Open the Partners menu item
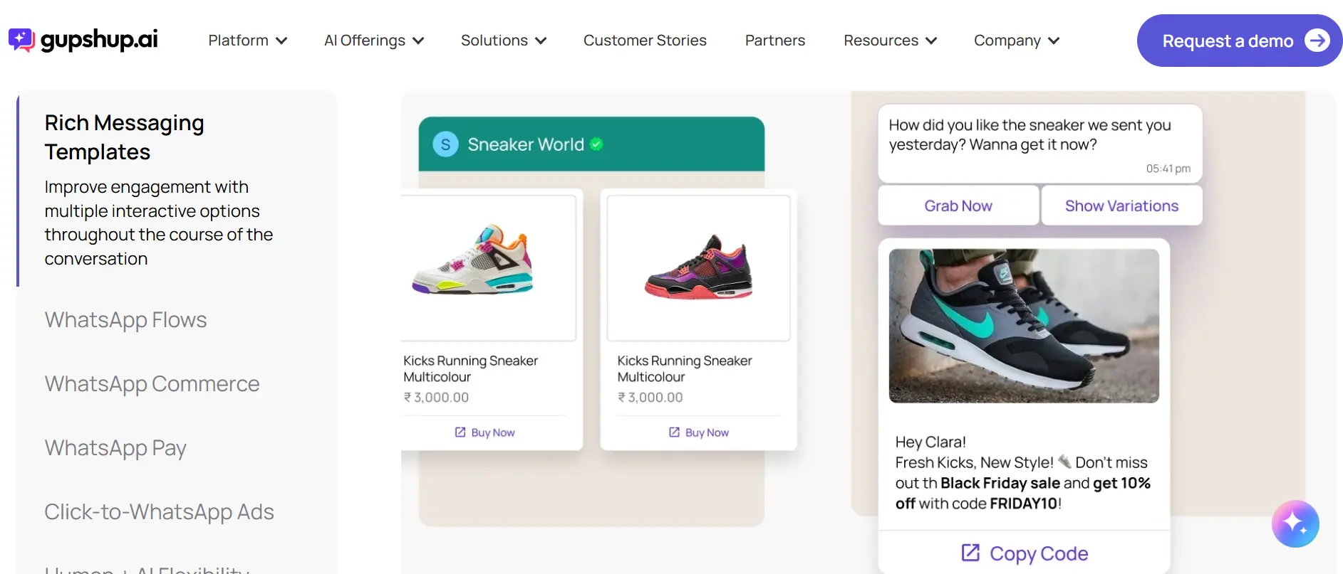 (x=774, y=41)
